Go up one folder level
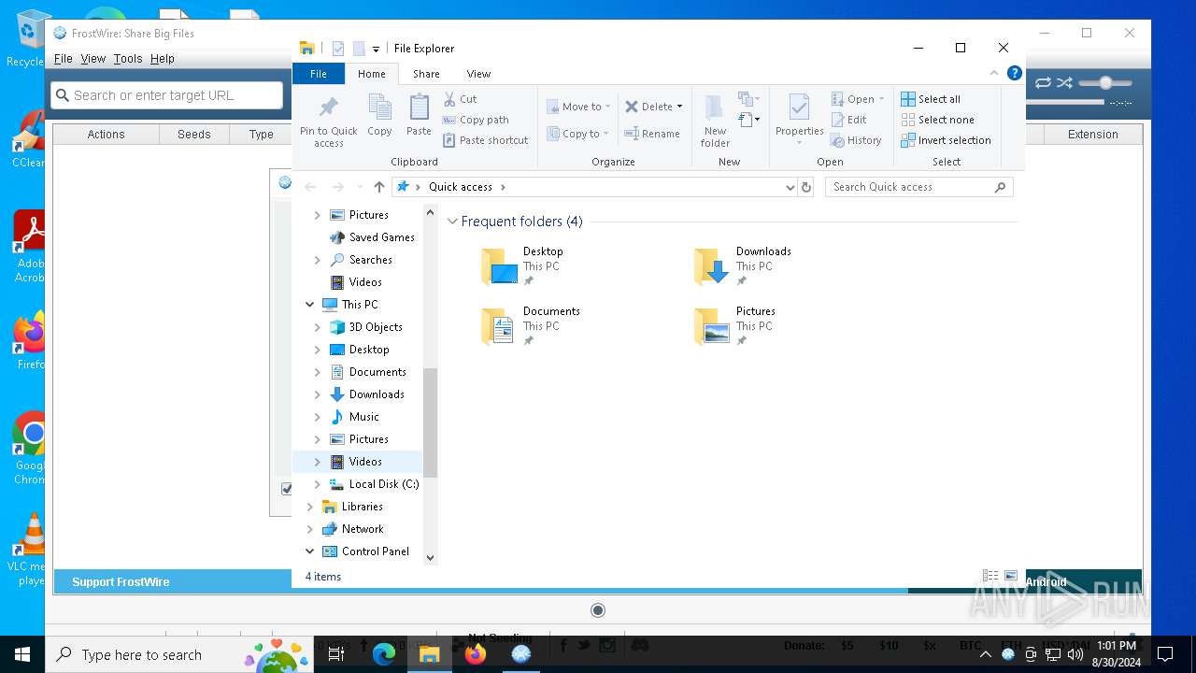This screenshot has width=1196, height=673. 378,187
